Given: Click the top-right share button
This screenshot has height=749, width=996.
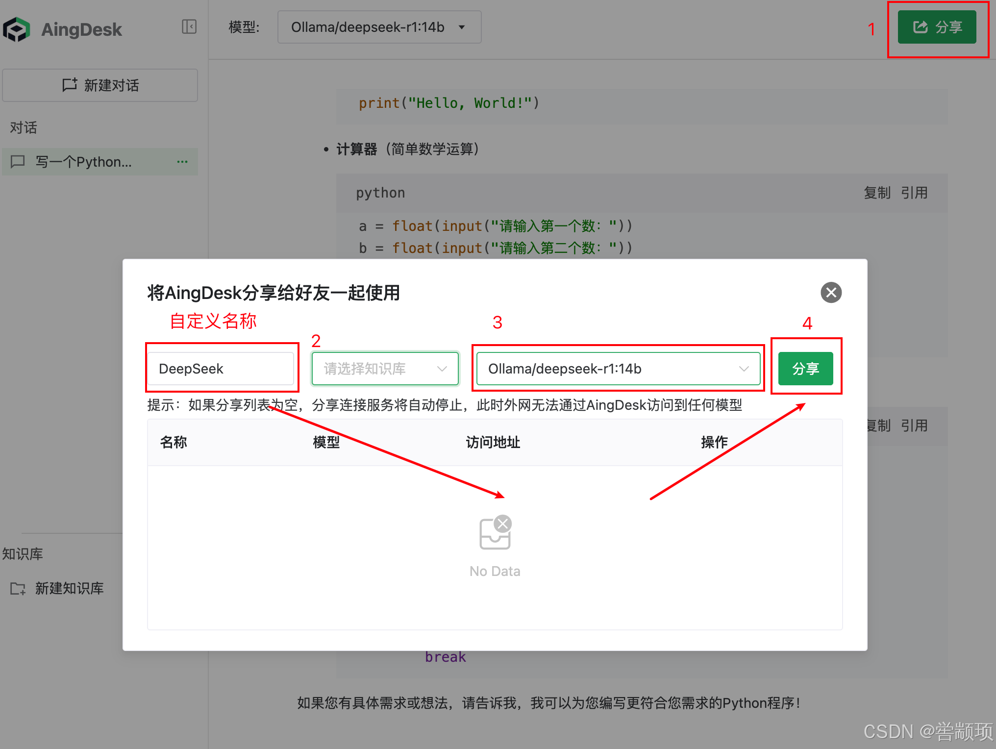Looking at the screenshot, I should click(x=937, y=27).
